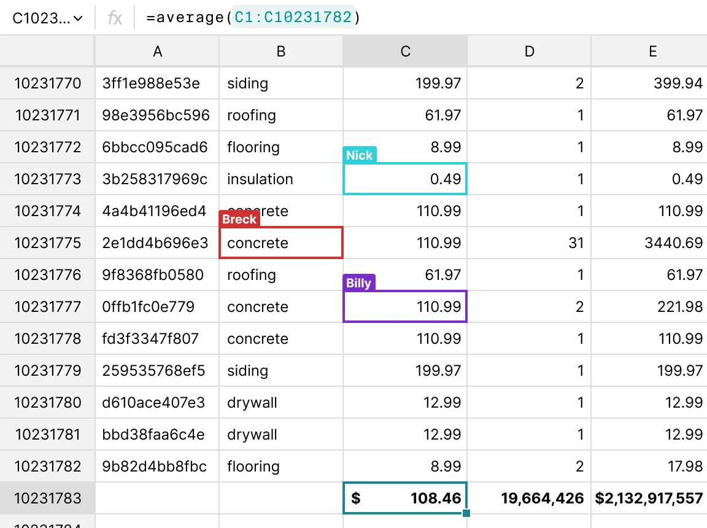The height and width of the screenshot is (528, 707).
Task: Select column D header
Action: (x=529, y=52)
